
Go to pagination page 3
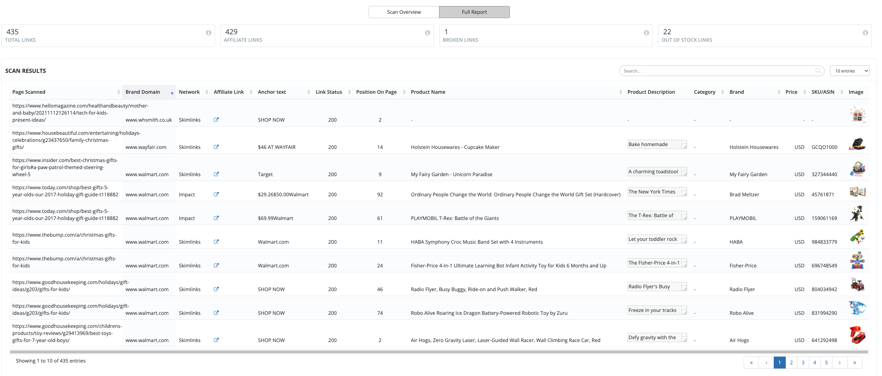click(x=803, y=363)
